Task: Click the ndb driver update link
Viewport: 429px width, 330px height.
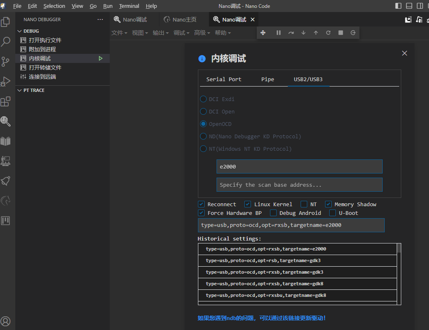Action: click(x=262, y=318)
